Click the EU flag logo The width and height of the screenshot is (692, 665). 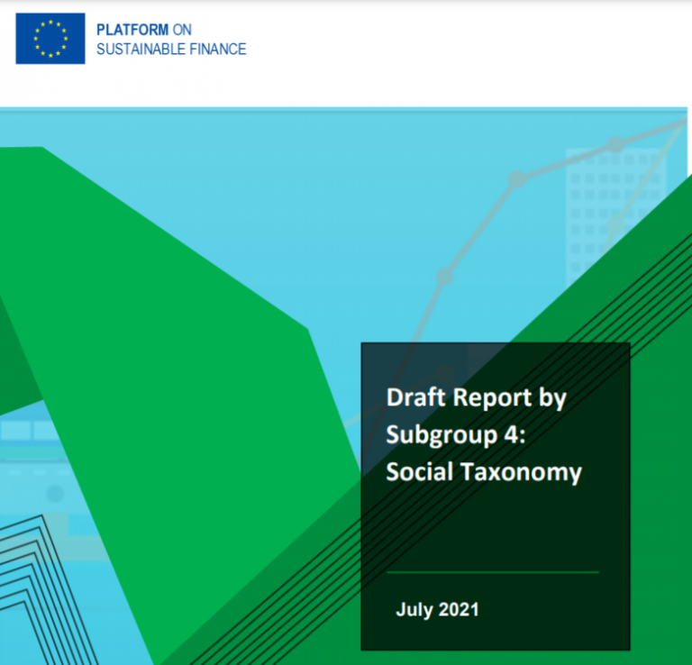pyautogui.click(x=50, y=39)
